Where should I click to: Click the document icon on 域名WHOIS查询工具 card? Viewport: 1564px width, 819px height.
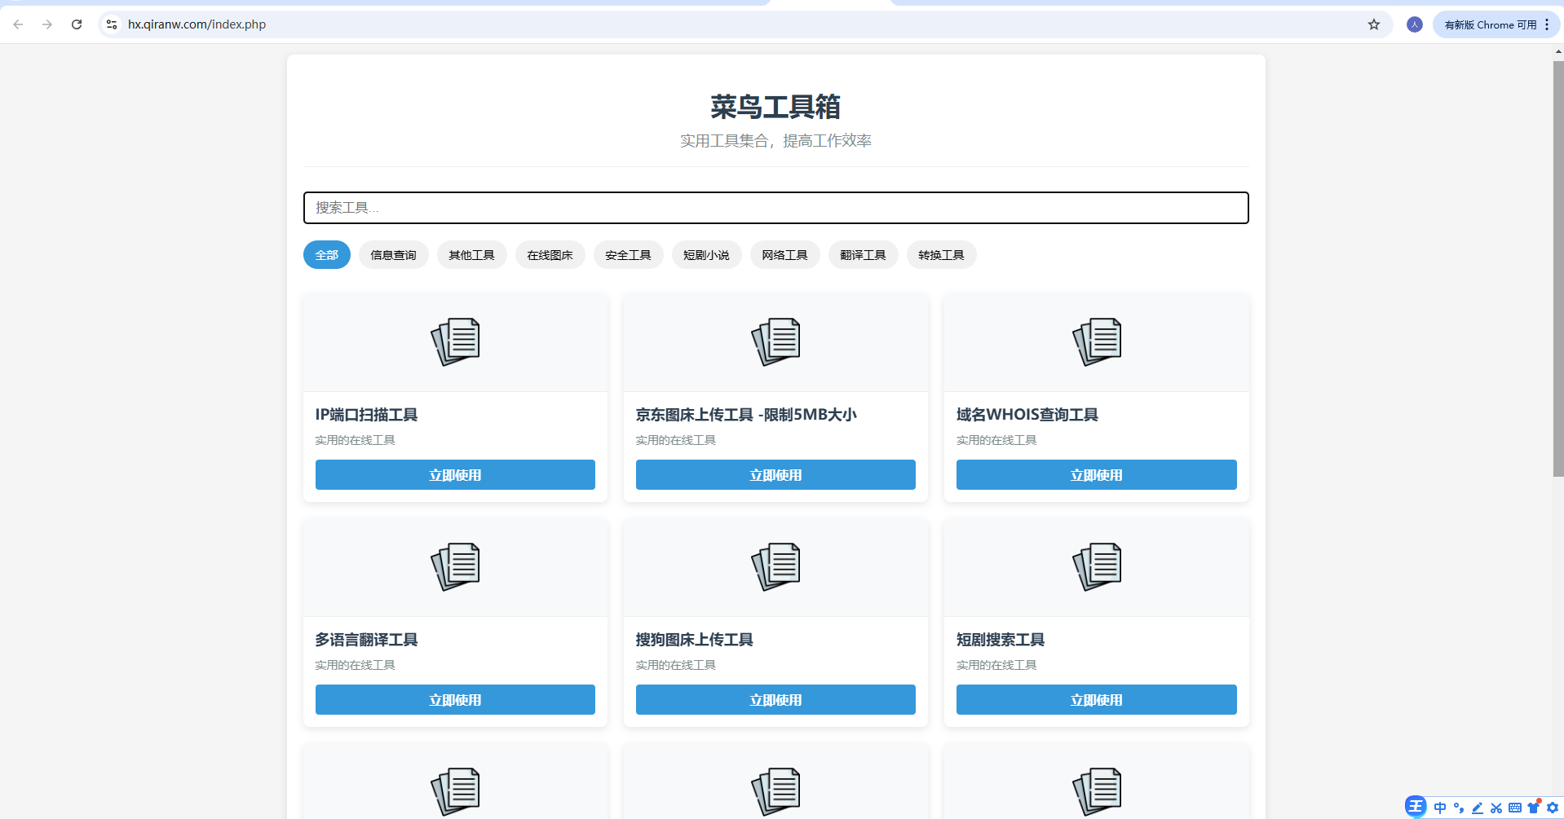point(1096,341)
